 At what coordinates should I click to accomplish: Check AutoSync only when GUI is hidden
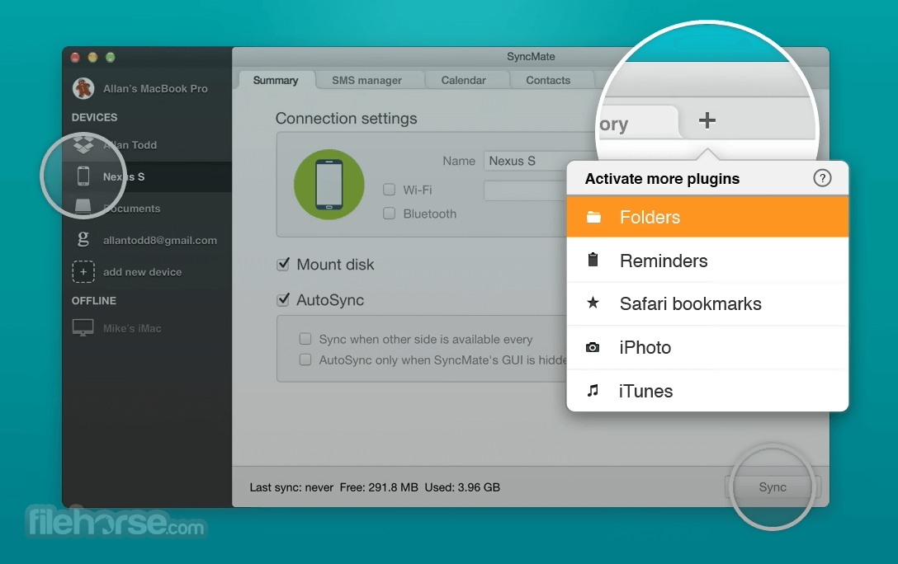coord(305,360)
